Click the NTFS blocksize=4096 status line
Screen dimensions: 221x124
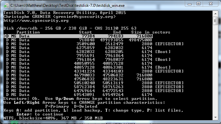[53, 118]
